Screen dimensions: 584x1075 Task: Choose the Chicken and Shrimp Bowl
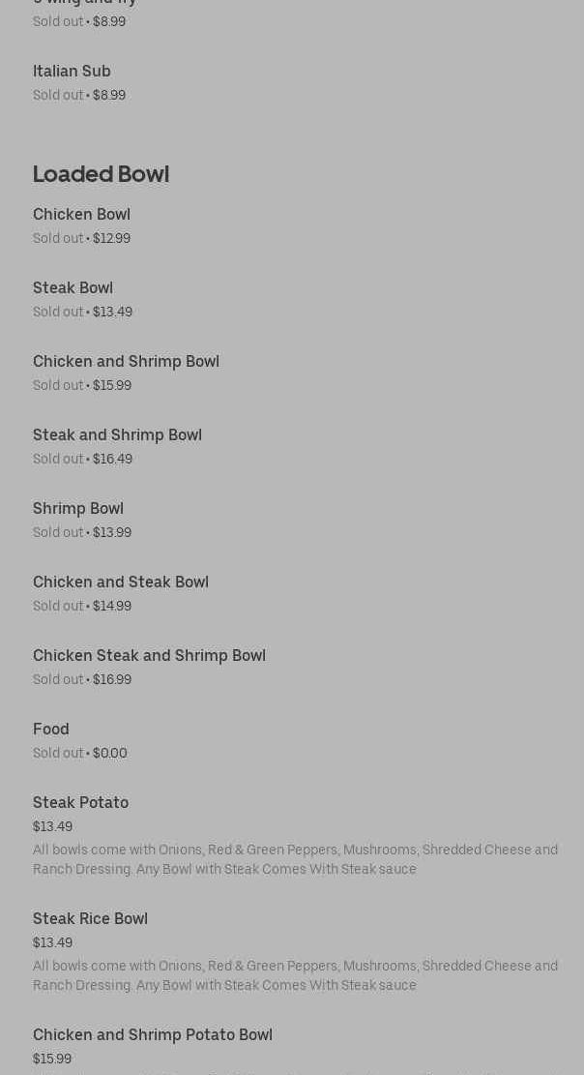click(126, 362)
